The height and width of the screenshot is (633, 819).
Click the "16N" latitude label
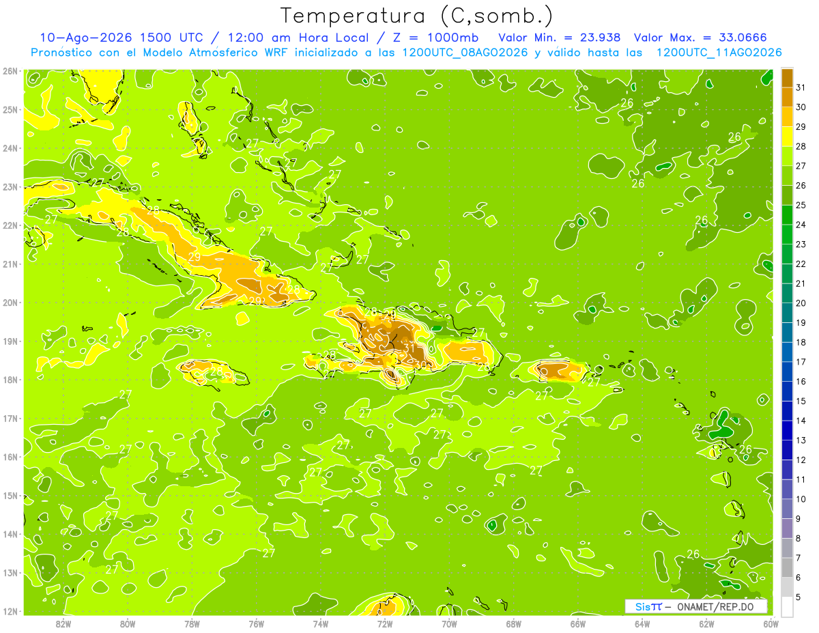pyautogui.click(x=10, y=457)
